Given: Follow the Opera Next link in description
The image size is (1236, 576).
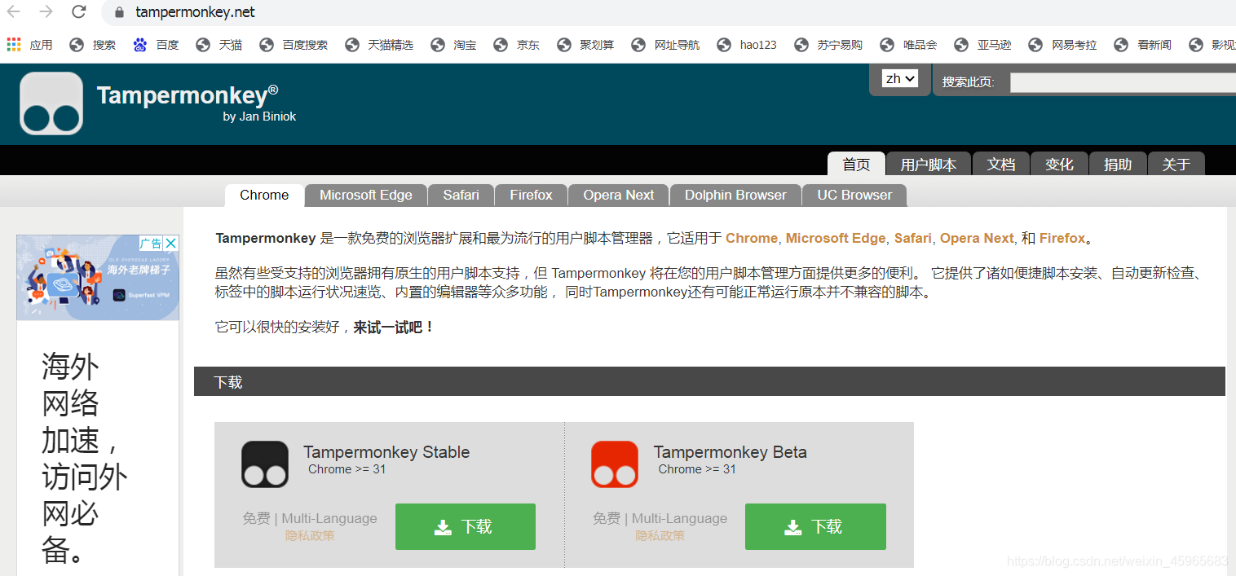Looking at the screenshot, I should click(x=977, y=238).
